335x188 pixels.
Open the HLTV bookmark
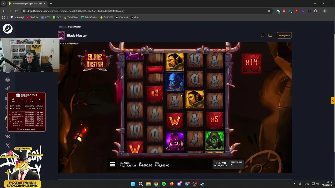[x=46, y=17]
